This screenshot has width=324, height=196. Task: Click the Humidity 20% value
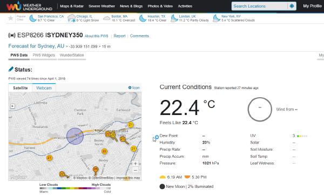pyautogui.click(x=206, y=143)
